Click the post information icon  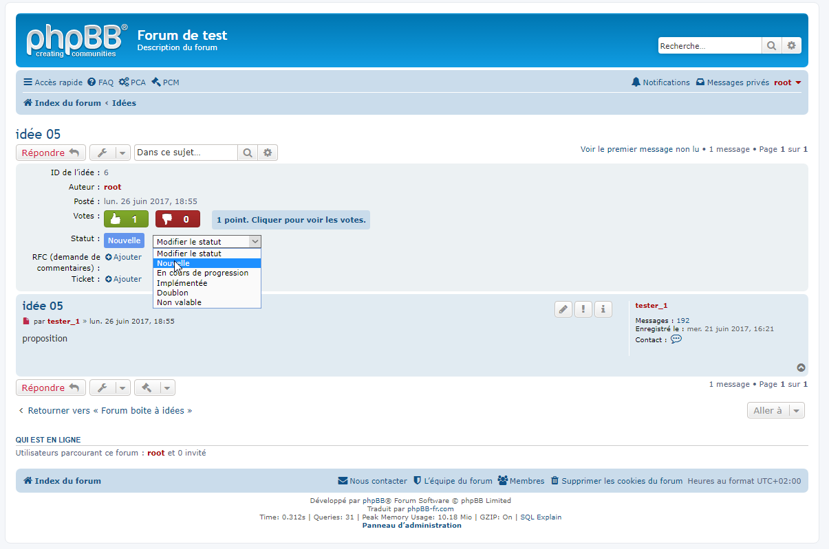coord(603,309)
